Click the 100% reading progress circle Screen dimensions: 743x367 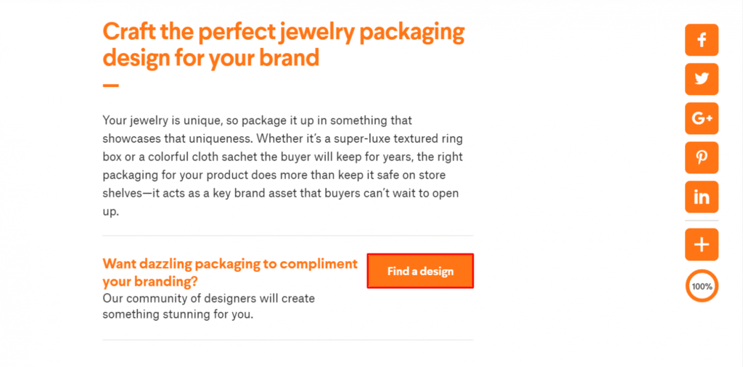[x=702, y=286]
